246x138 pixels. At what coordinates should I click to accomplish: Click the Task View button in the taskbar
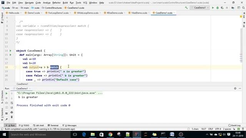[75, 135]
